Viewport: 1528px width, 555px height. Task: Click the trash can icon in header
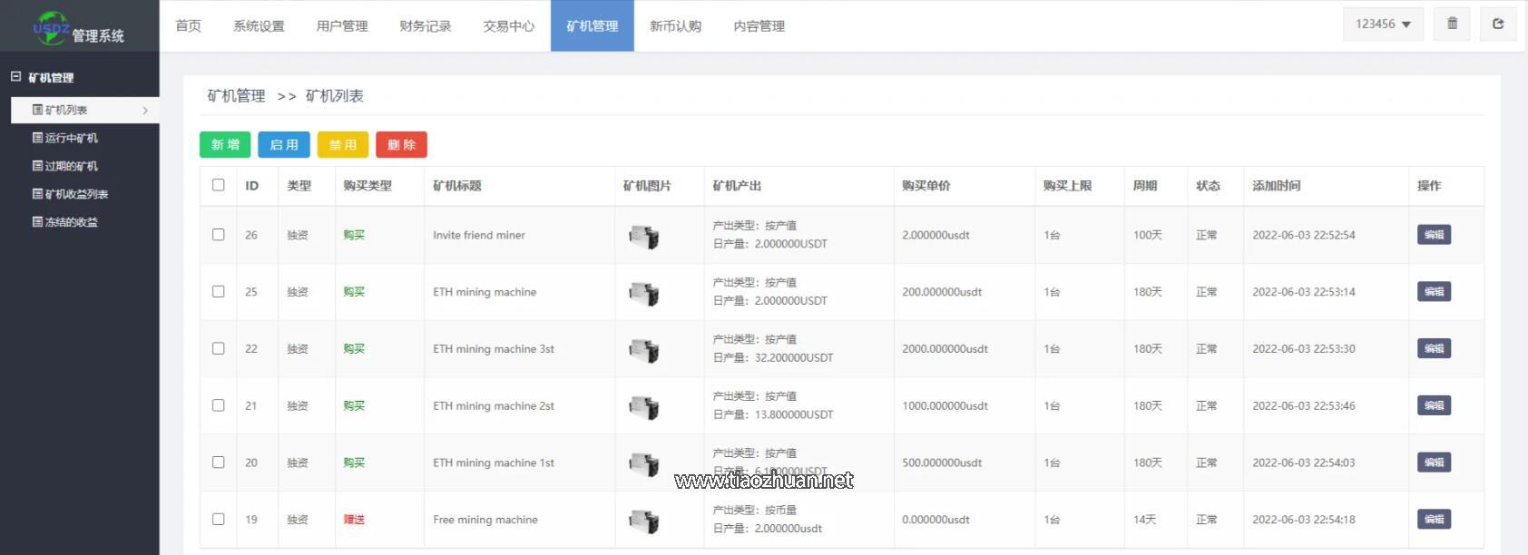click(1452, 24)
